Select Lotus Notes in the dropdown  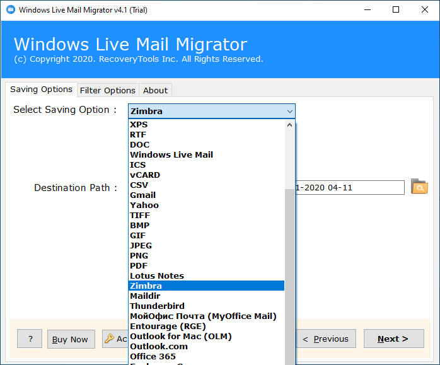pos(206,276)
